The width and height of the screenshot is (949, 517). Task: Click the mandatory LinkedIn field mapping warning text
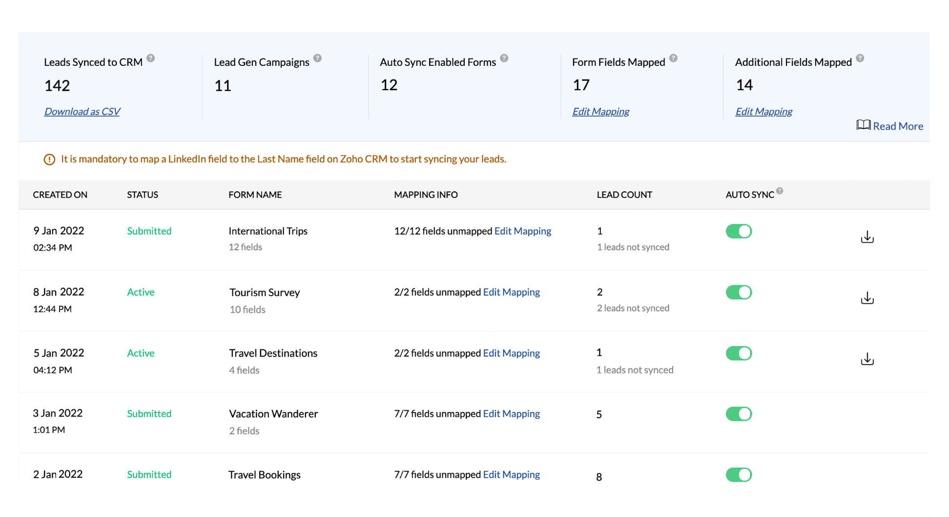pos(284,159)
